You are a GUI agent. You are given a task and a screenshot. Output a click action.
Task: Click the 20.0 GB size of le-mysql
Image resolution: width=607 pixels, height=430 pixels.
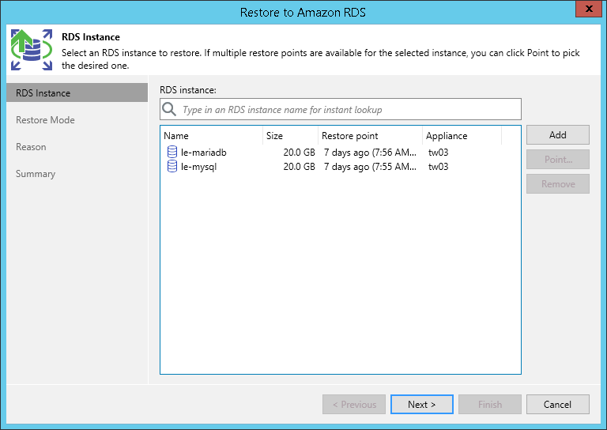[299, 167]
